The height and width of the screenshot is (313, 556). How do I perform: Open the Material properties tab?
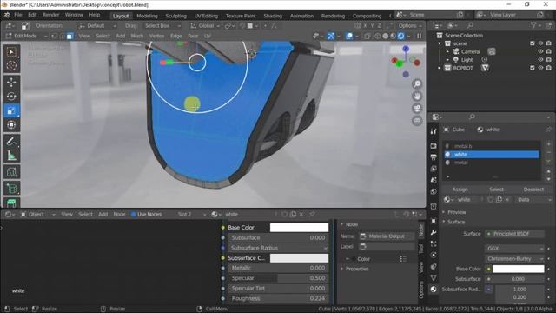coord(434,290)
